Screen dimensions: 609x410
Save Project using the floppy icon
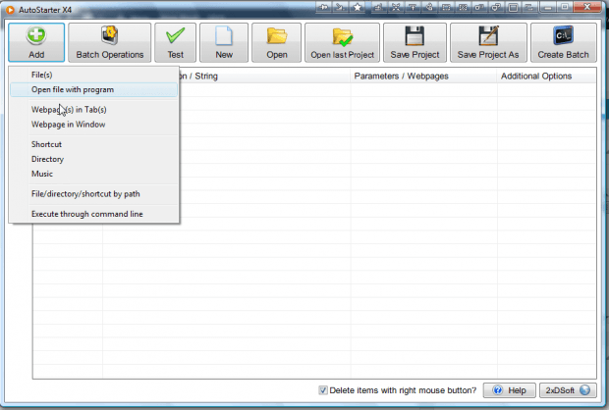click(415, 42)
